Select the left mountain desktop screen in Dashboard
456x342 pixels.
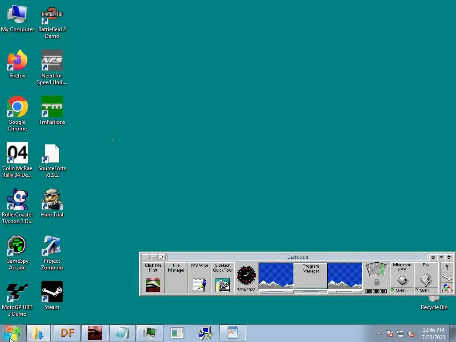click(x=276, y=276)
